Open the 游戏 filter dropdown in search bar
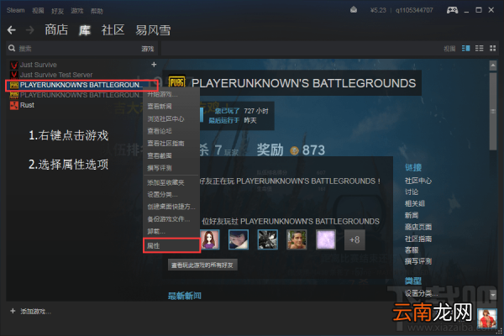The width and height of the screenshot is (504, 336). pyautogui.click(x=148, y=49)
